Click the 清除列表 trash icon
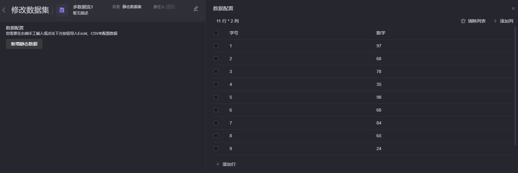 click(x=463, y=21)
